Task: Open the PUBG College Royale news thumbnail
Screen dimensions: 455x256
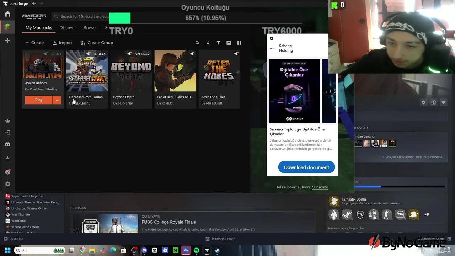Action: click(x=106, y=223)
